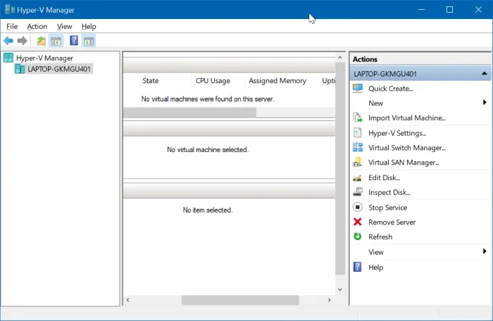493x321 pixels.
Task: Click the center pane vertical scrollbar thumb
Action: 340,168
